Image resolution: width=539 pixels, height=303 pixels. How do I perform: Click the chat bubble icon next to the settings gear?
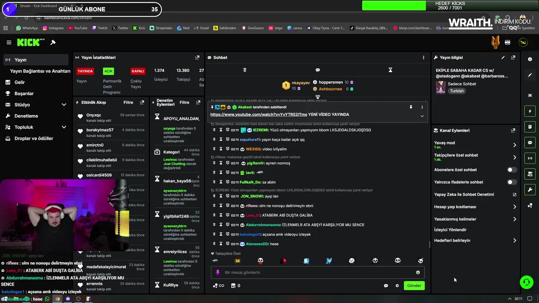pos(386,286)
